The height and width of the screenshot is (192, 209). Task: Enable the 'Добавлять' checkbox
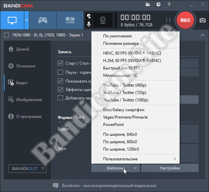coord(60,98)
